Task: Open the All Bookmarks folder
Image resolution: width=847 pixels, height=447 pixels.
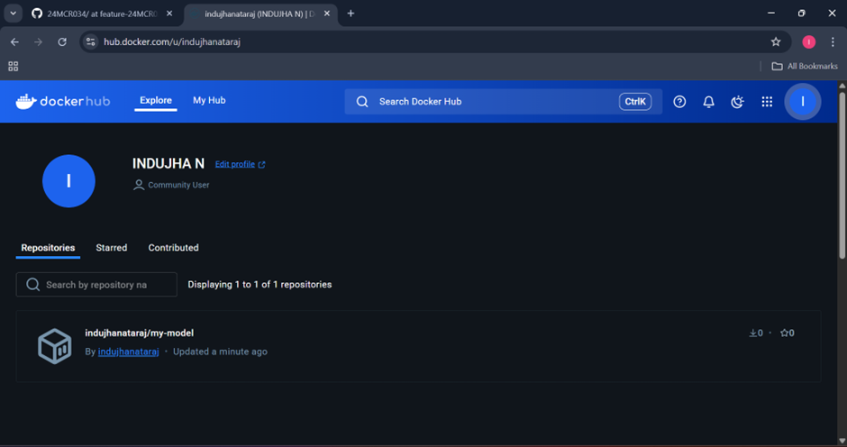Action: click(805, 66)
